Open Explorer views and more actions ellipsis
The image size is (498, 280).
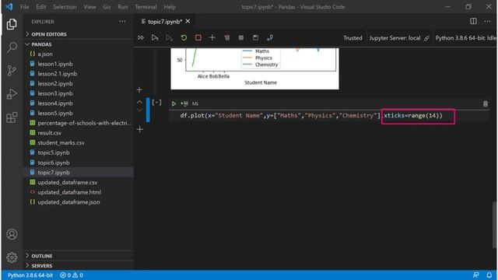(122, 22)
